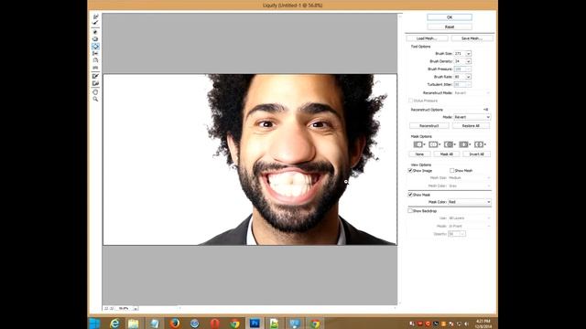This screenshot has height=329, width=586.
Task: Select the Forward Warp tool
Action: click(95, 16)
